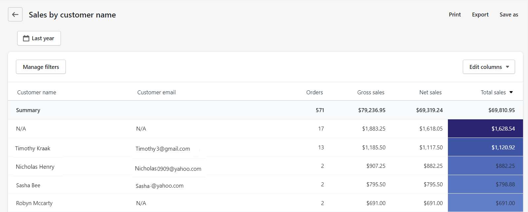Click customer name Timothy Kraak
Image resolution: width=528 pixels, height=212 pixels.
point(33,148)
